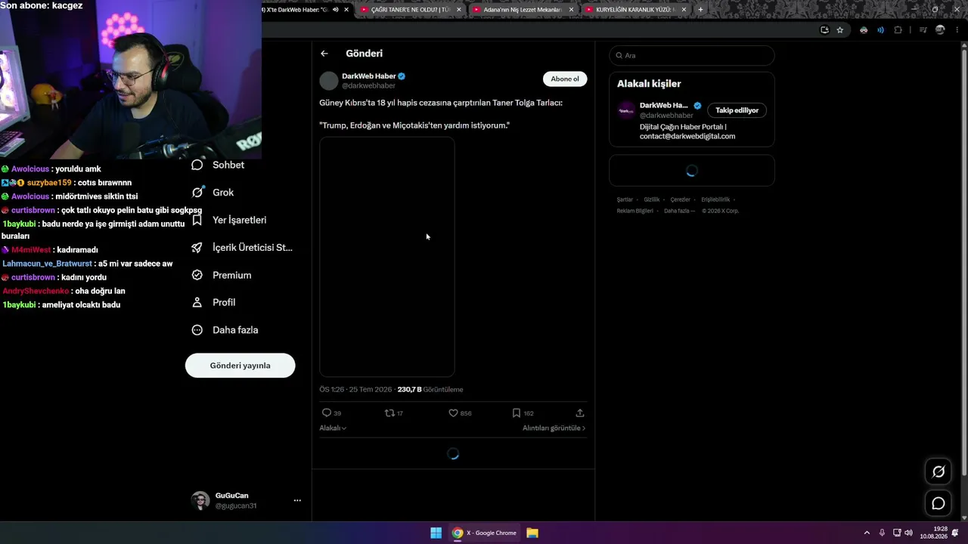968x544 pixels.
Task: Click the microphone icon in system tray
Action: pos(882,533)
